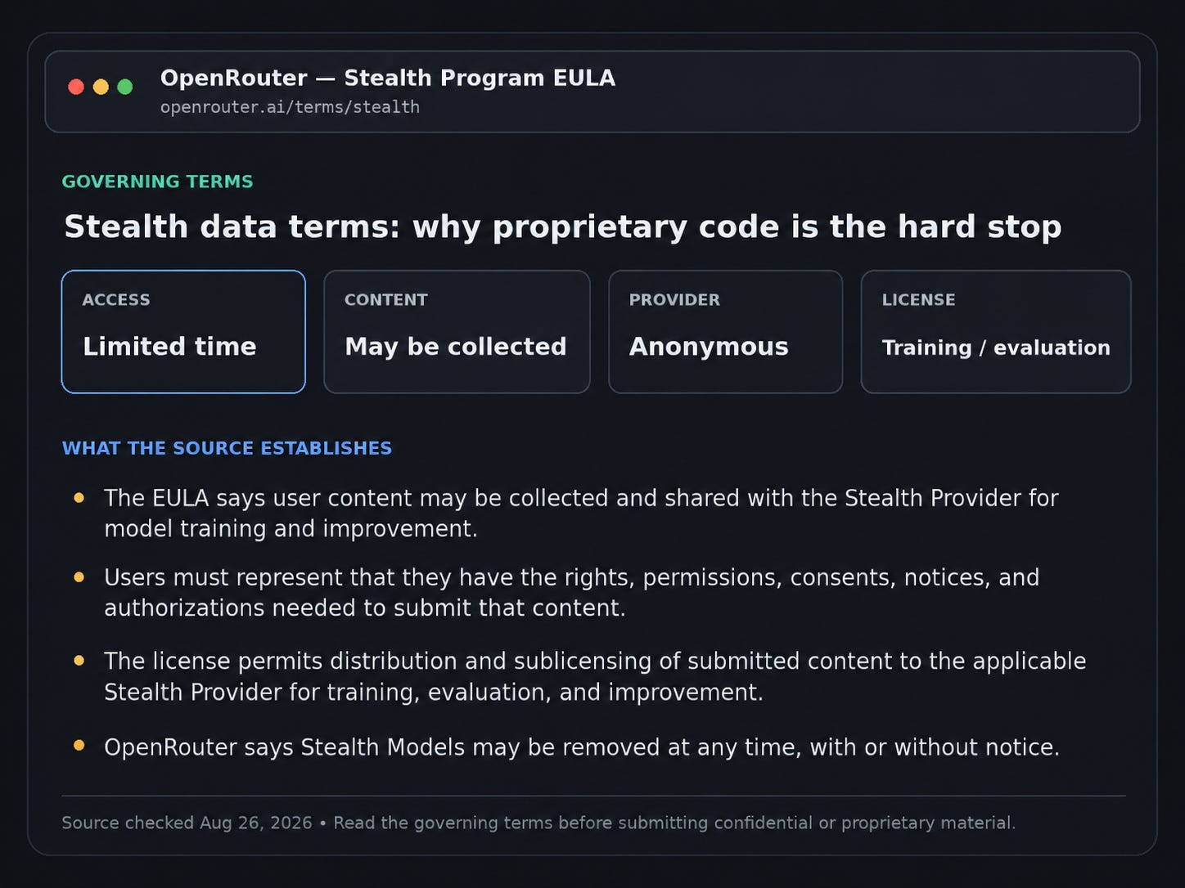Click the green window dot
The height and width of the screenshot is (888, 1185).
coord(125,87)
